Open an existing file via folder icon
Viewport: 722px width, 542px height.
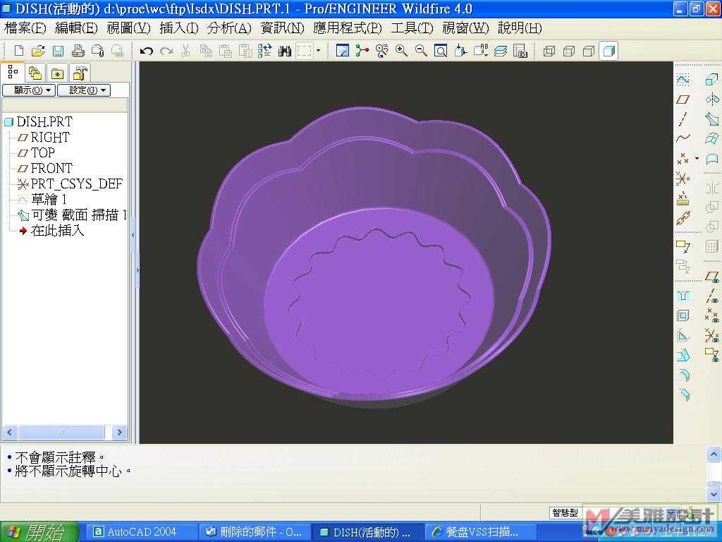point(39,50)
